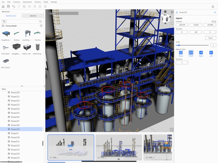The width and height of the screenshot is (218, 163).
Task: Click the Home icon in toolbar
Action: coord(3,6)
